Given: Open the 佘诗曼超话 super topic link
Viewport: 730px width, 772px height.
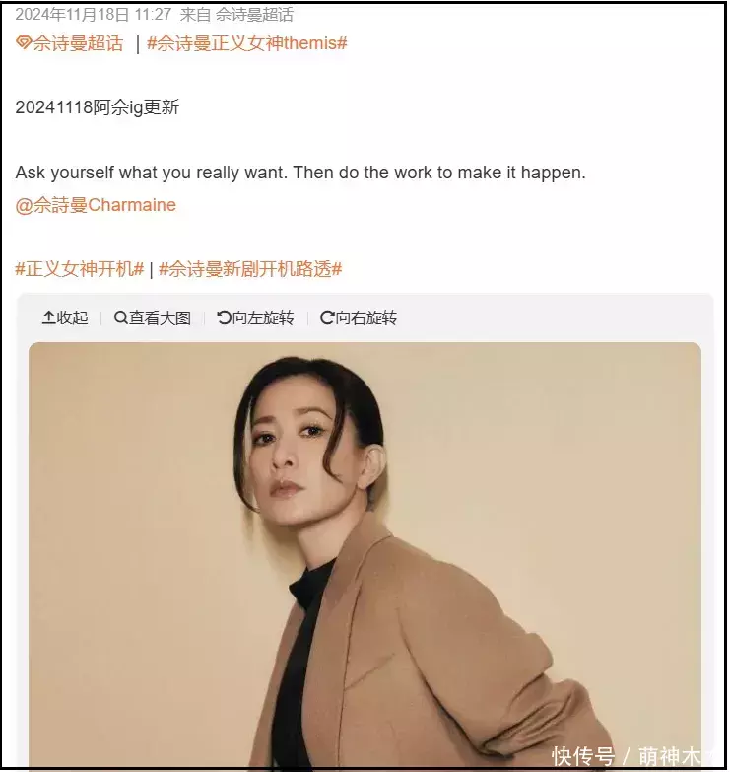Looking at the screenshot, I should point(78,43).
